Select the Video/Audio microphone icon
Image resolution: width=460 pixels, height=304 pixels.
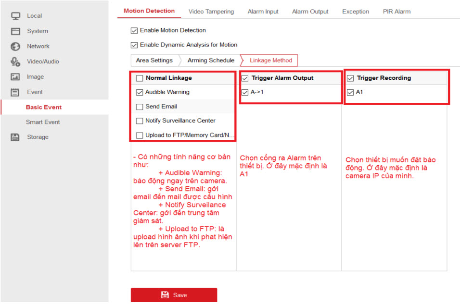(15, 61)
